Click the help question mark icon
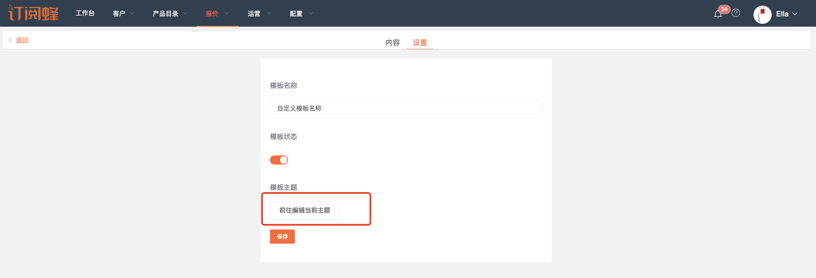 tap(736, 13)
